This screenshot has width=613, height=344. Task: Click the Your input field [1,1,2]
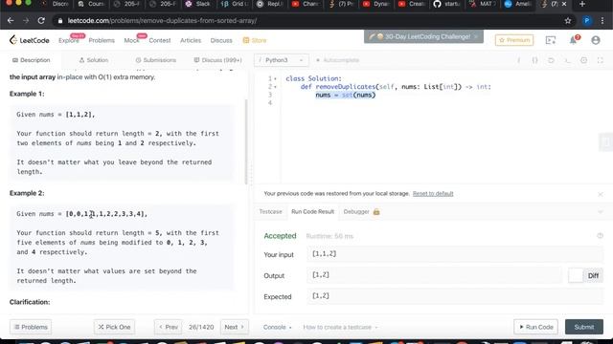pyautogui.click(x=455, y=254)
